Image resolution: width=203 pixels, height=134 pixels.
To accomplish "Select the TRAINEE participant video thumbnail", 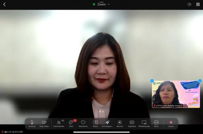I will coord(176,94).
